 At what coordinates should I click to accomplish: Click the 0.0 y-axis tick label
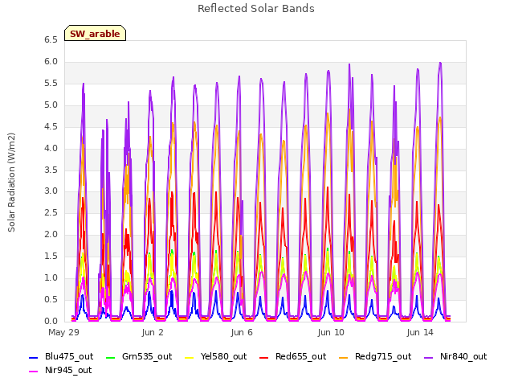pos(51,321)
